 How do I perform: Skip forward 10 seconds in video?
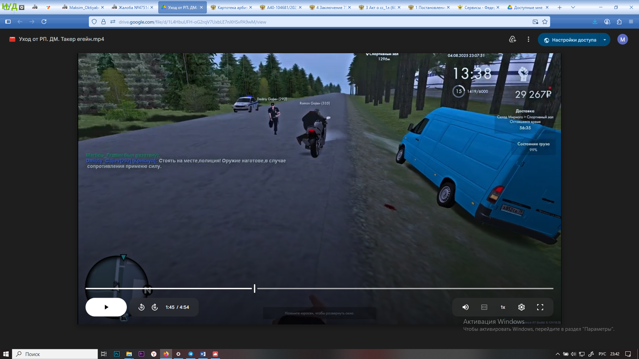pyautogui.click(x=155, y=307)
